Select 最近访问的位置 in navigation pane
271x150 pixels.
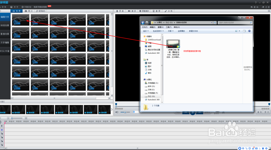(152, 50)
